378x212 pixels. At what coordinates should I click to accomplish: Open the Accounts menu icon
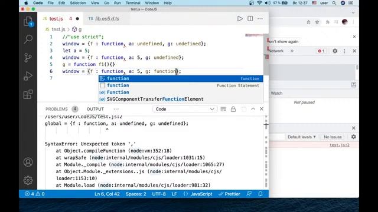pos(28,163)
